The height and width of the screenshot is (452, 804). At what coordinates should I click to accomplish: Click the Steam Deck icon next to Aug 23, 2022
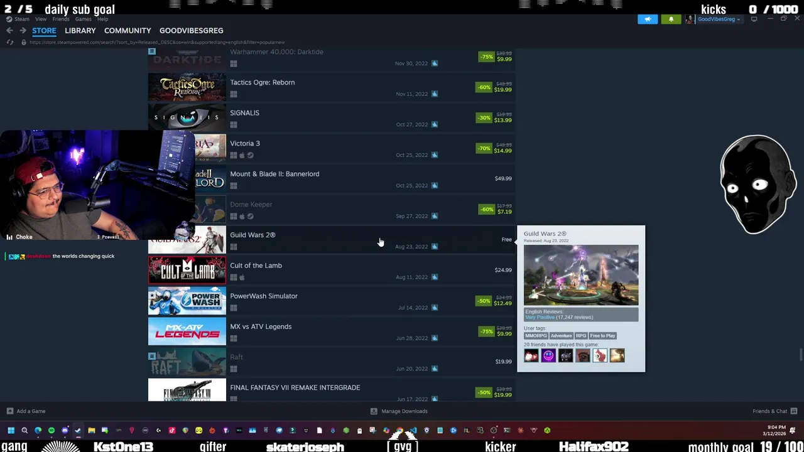click(x=434, y=247)
